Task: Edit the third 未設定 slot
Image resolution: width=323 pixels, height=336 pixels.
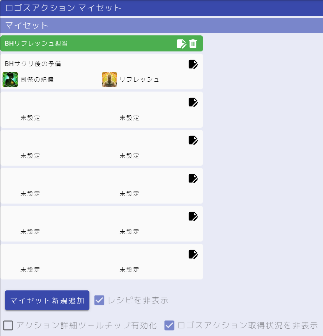Action: point(193,178)
